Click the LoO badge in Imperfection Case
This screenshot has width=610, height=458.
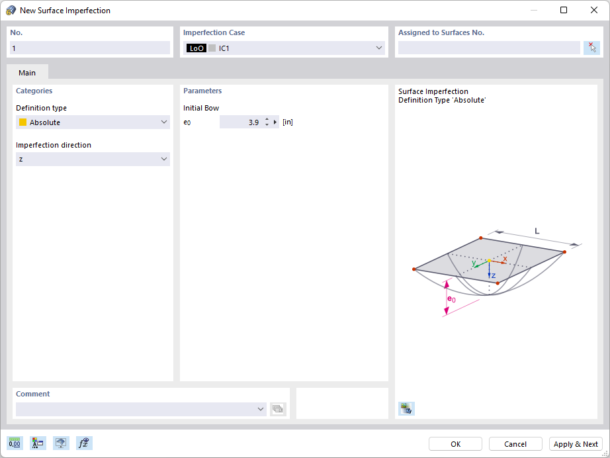tap(196, 48)
